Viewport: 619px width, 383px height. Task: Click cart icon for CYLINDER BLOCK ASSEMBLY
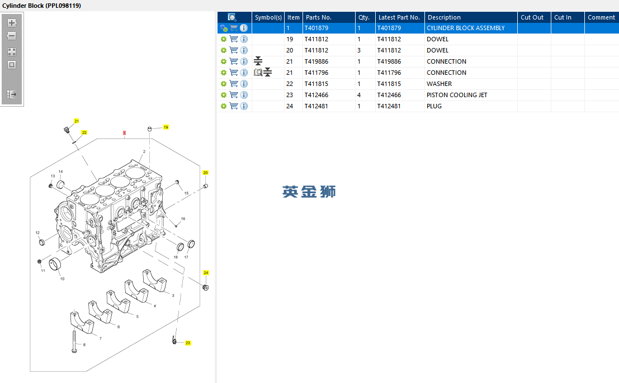coord(234,28)
